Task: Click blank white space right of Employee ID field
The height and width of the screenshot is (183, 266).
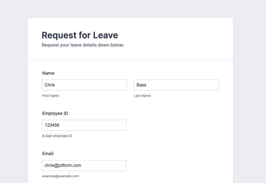Action: (x=178, y=125)
